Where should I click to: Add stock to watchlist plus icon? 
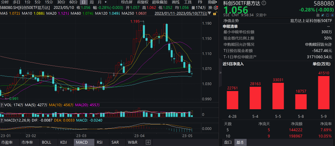pos(332,15)
